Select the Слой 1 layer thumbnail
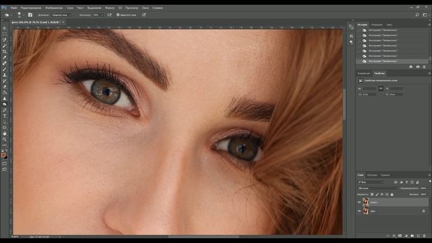The width and height of the screenshot is (432, 243). (366, 202)
